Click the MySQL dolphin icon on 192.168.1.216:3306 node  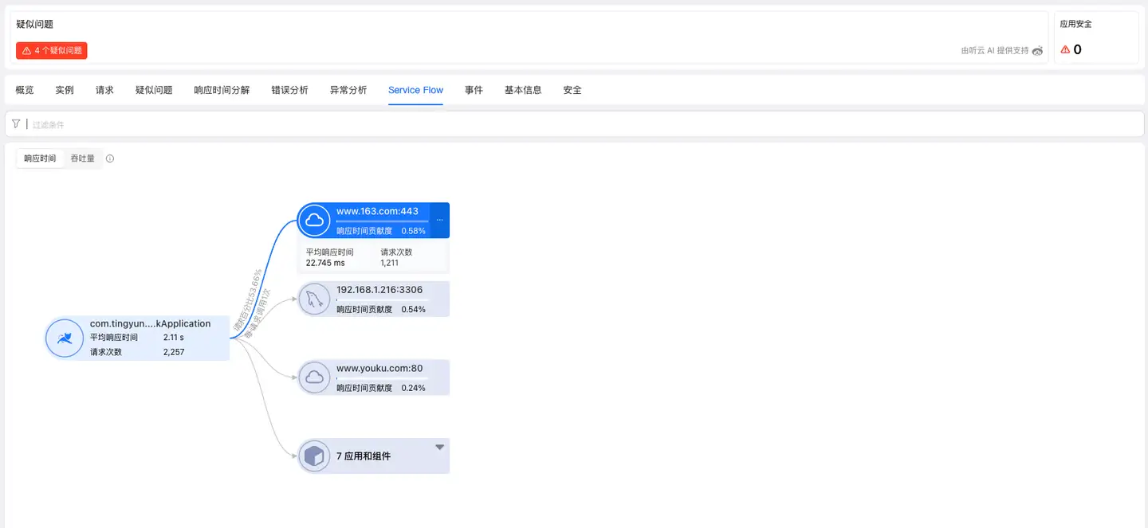pos(314,299)
